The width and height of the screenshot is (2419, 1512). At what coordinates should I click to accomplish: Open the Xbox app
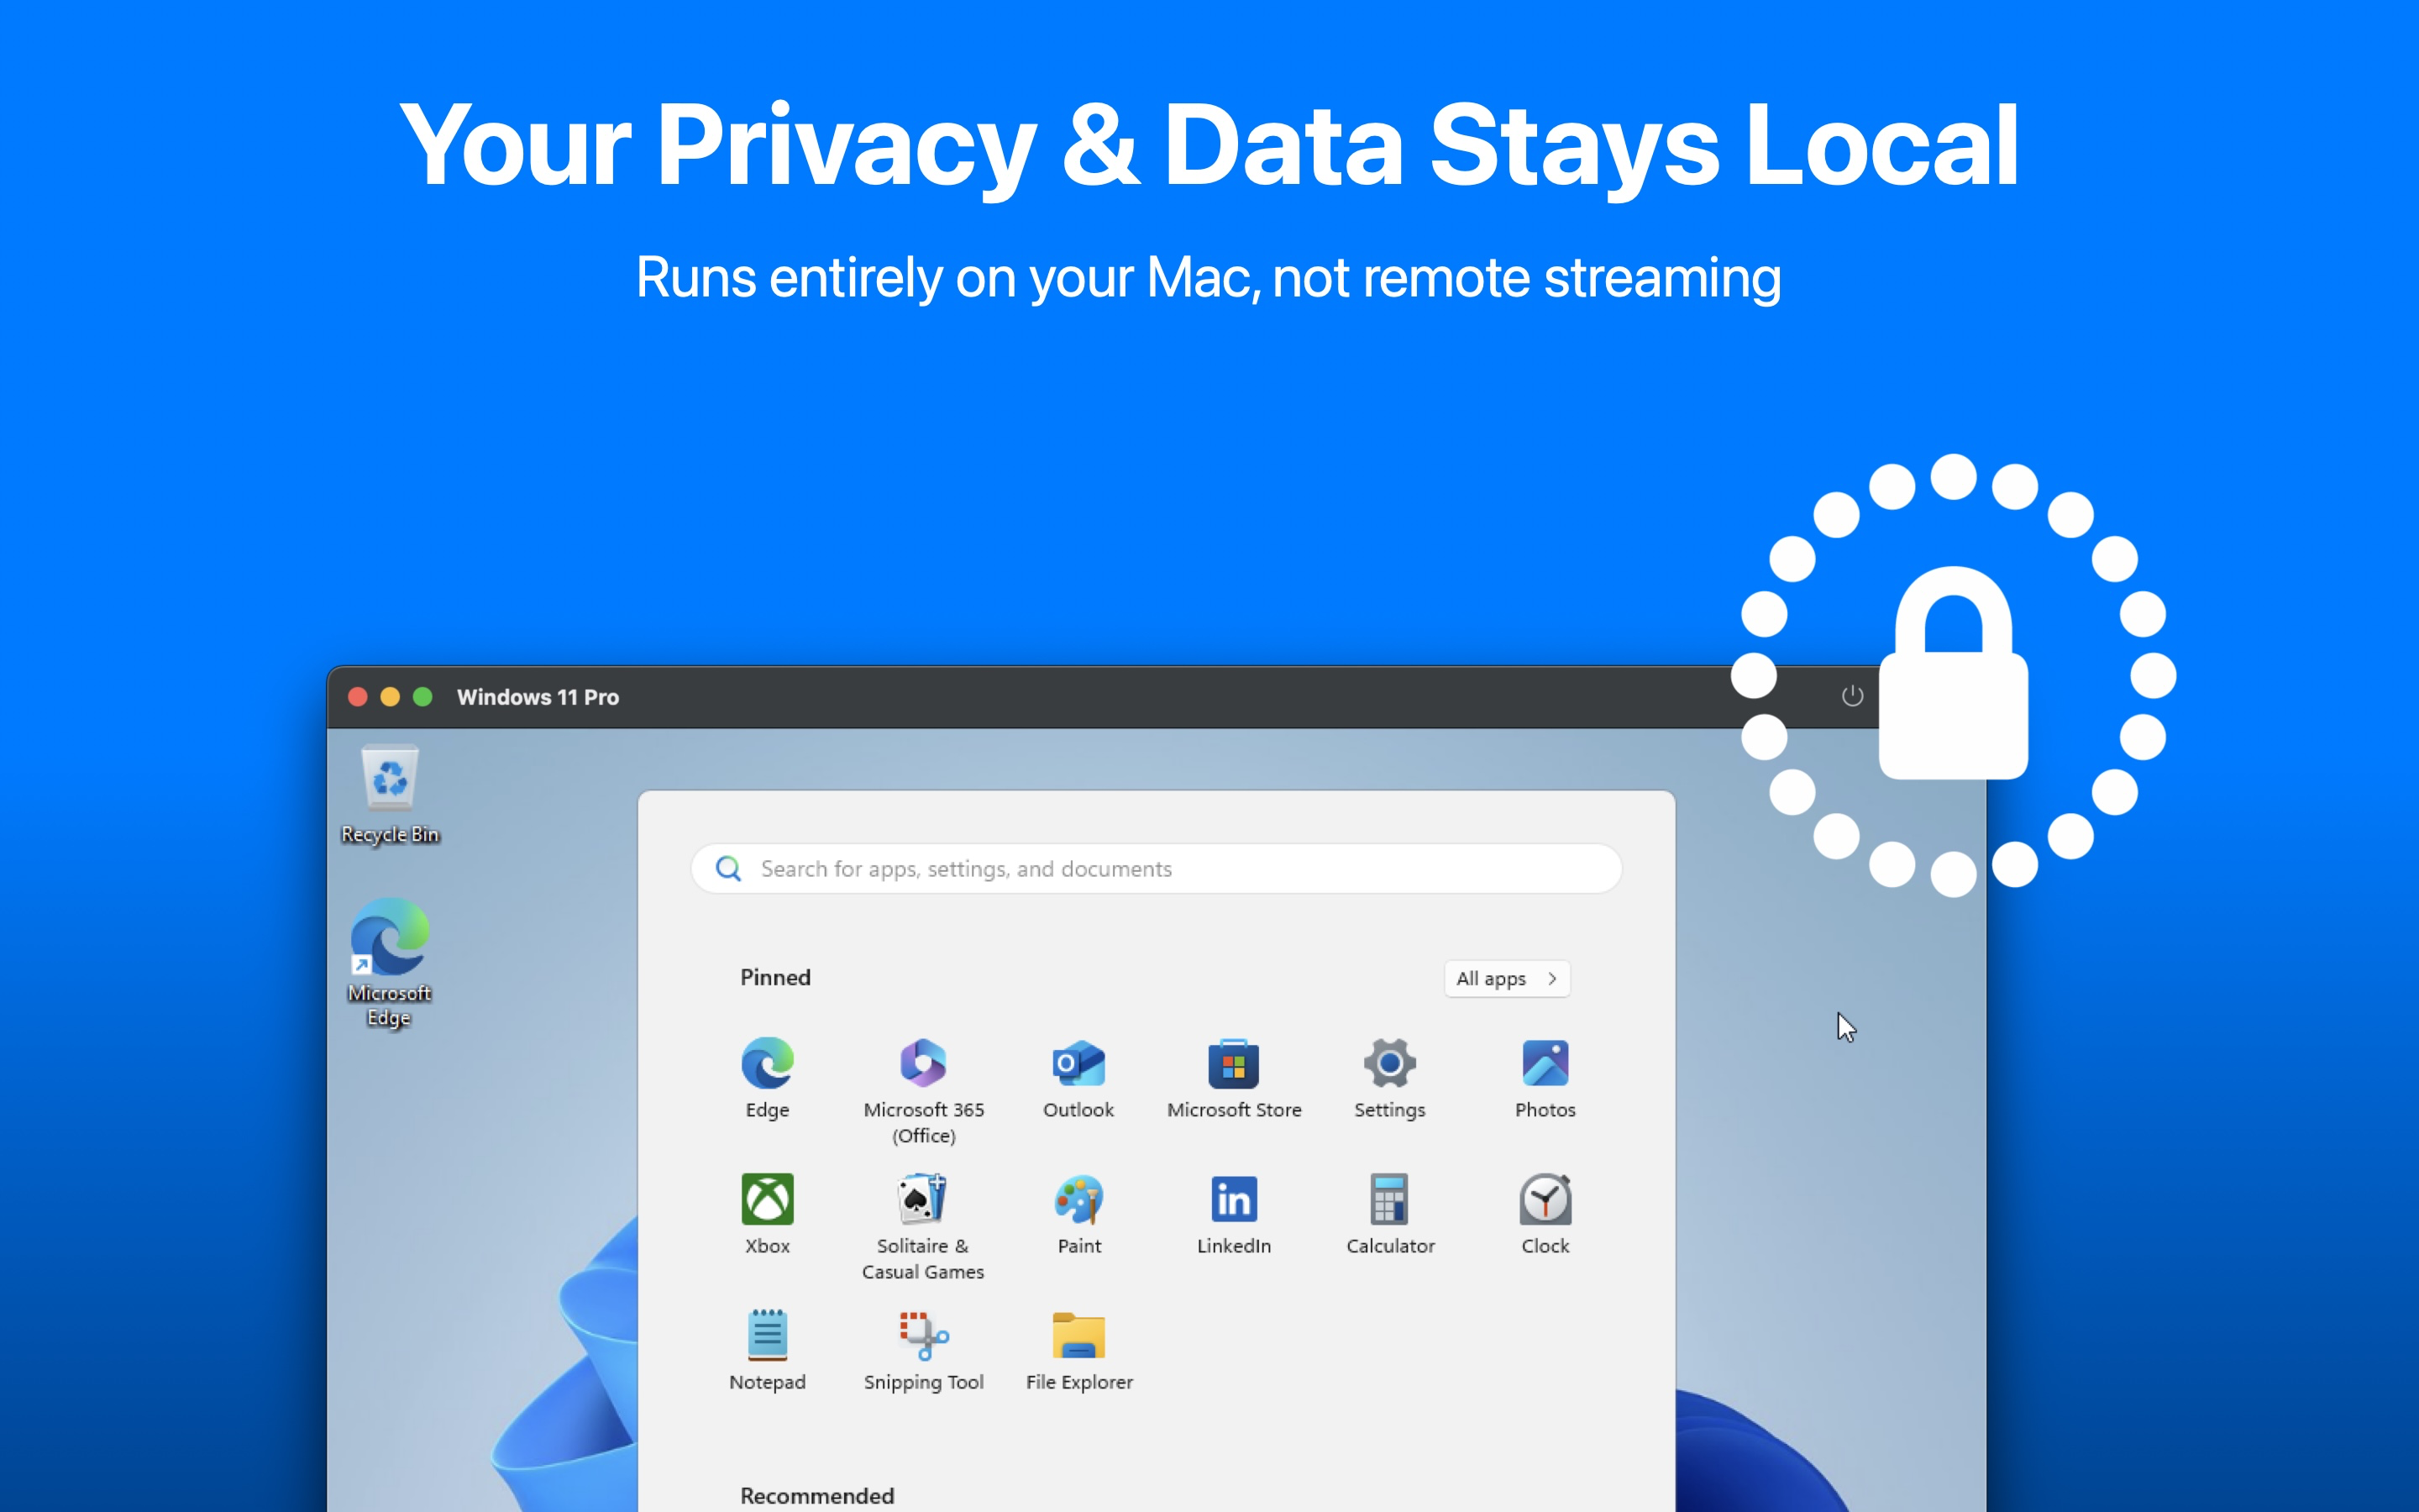click(x=767, y=1213)
